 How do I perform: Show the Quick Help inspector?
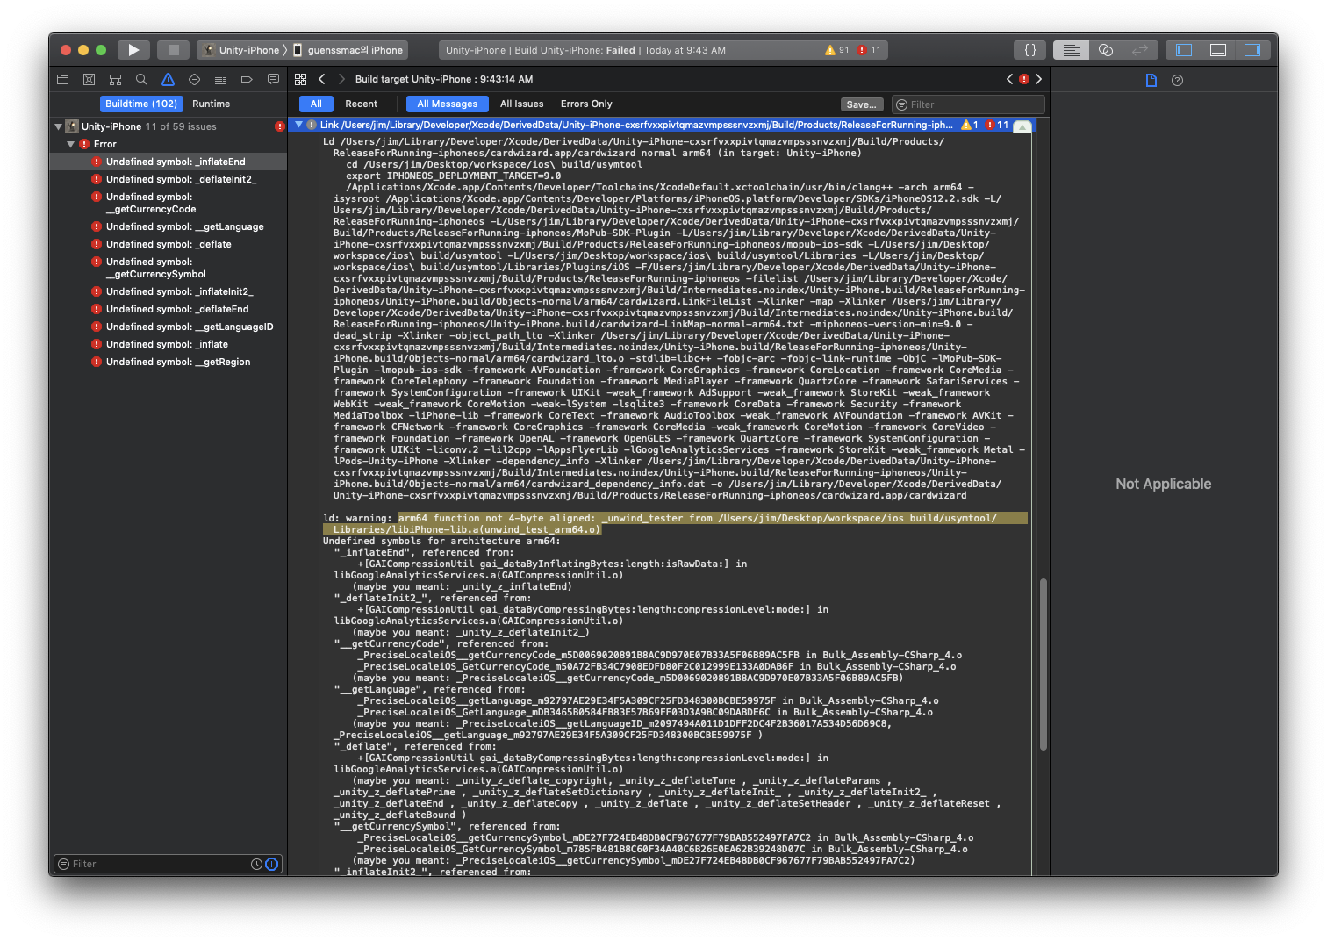pos(1178,80)
